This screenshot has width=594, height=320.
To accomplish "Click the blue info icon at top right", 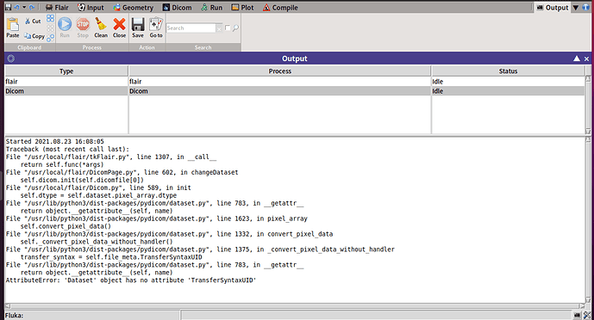I will tap(586, 8).
